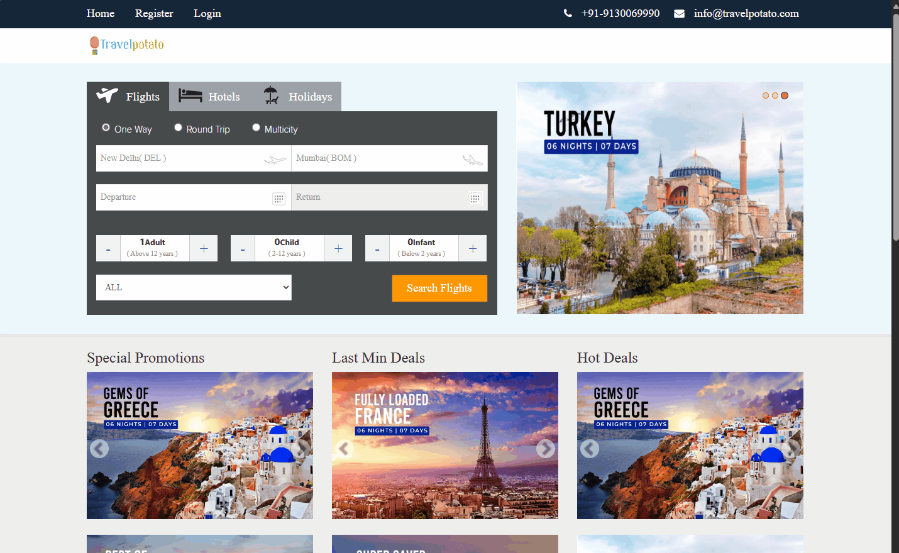Open the Mumbai destination field
Viewport: 899px width, 553px height.
377,158
